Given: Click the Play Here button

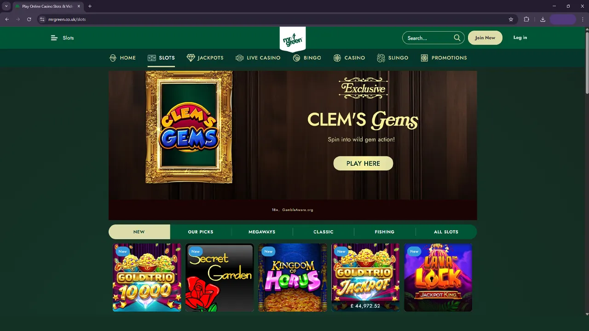Looking at the screenshot, I should (363, 163).
